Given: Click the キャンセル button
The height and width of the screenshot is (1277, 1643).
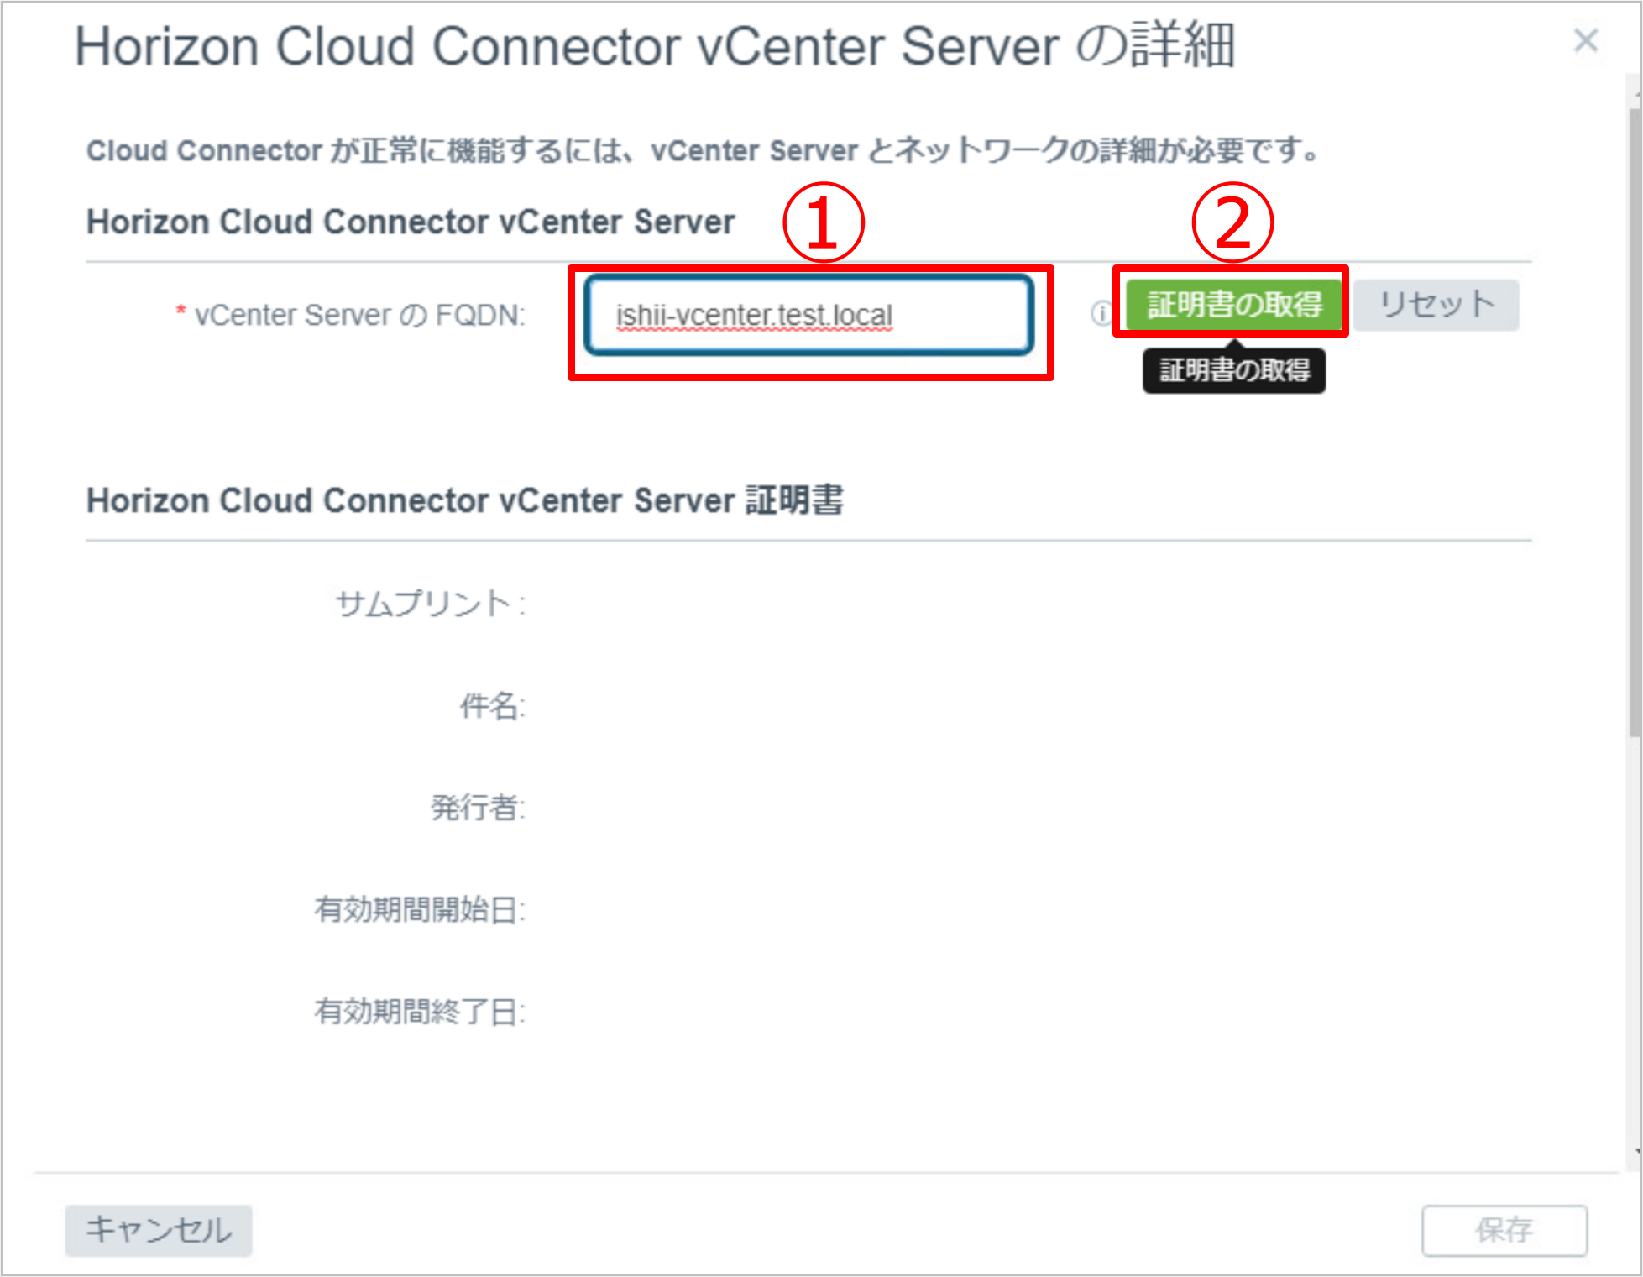Looking at the screenshot, I should pyautogui.click(x=159, y=1230).
